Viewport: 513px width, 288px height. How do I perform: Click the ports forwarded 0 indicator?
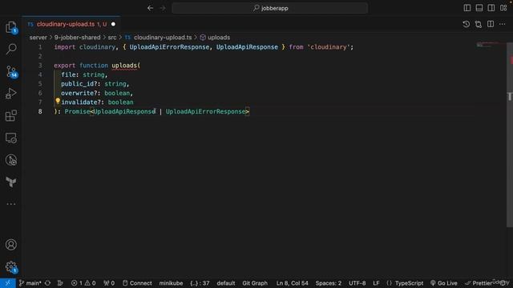click(109, 283)
